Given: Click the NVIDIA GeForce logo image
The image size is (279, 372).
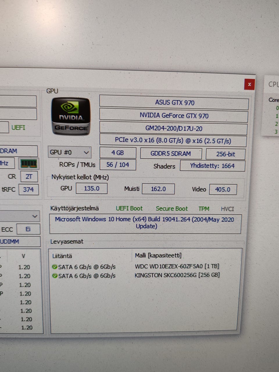Looking at the screenshot, I should (x=71, y=116).
